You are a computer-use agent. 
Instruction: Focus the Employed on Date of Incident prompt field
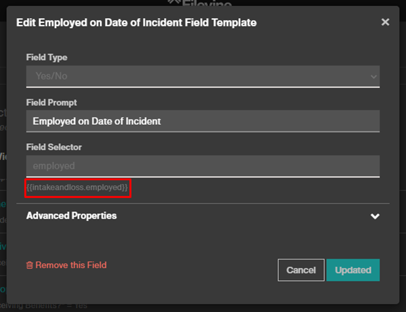coord(203,122)
